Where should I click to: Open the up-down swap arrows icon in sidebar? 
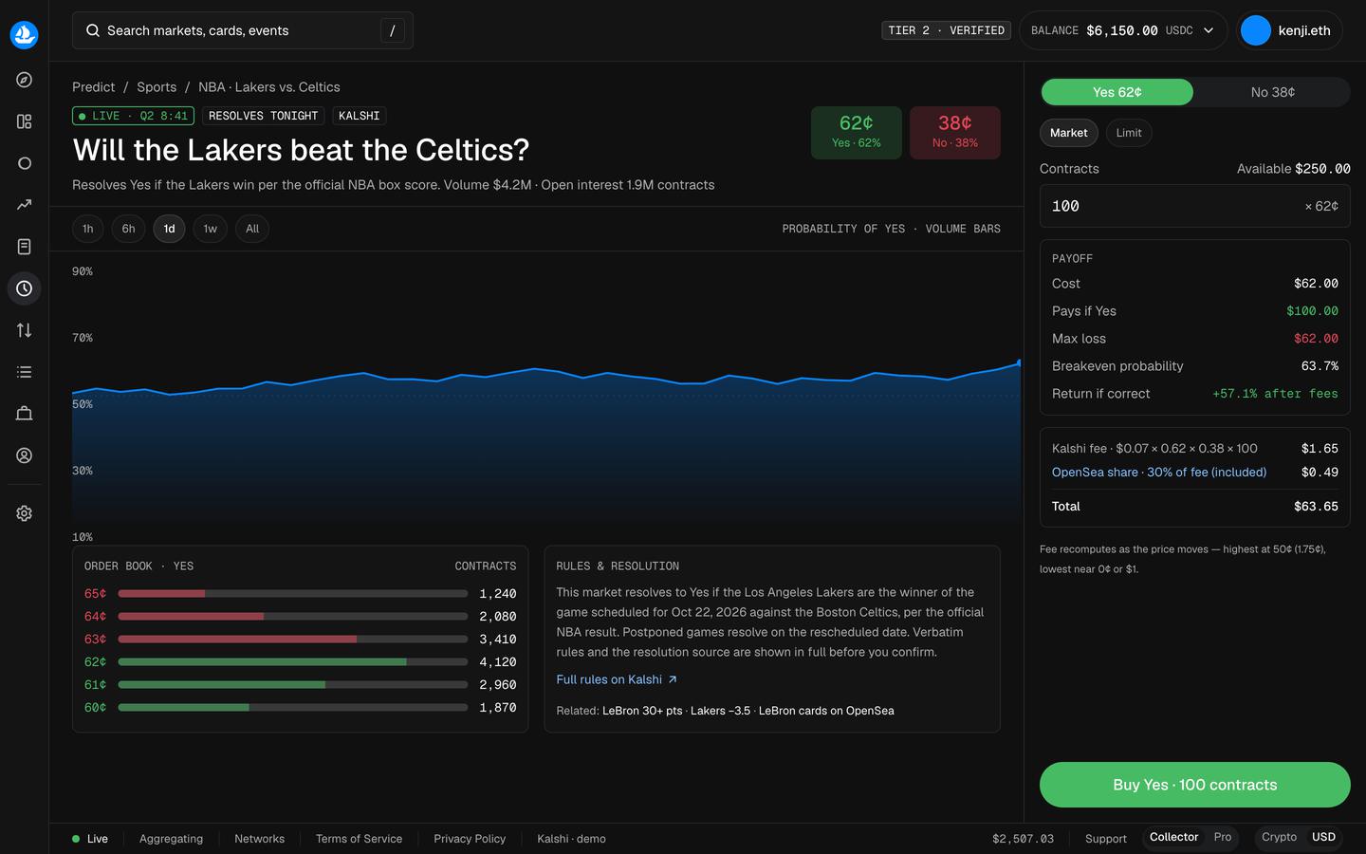tap(25, 330)
